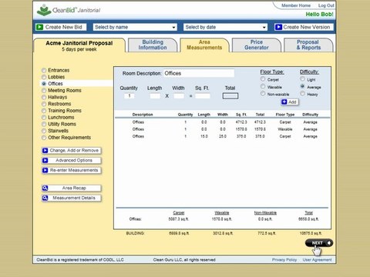The width and height of the screenshot is (370, 277).
Task: Click the Floor Type heading link
Action: click(272, 72)
